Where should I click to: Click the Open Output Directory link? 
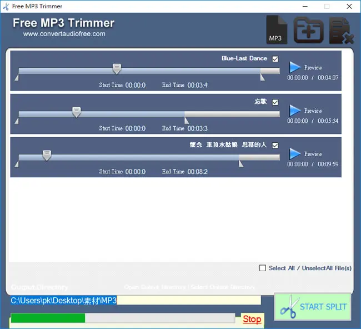pyautogui.click(x=155, y=287)
